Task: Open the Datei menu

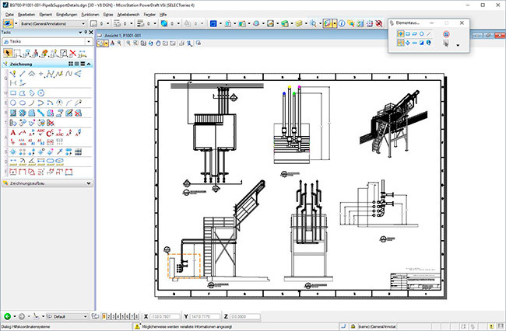Action: (x=9, y=14)
